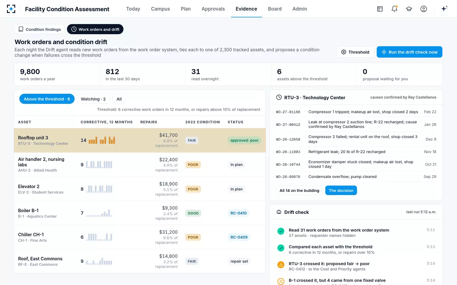Click the green checkmark beside Read 31 work orders
Viewport: 457px width, 285px height.
tap(281, 231)
